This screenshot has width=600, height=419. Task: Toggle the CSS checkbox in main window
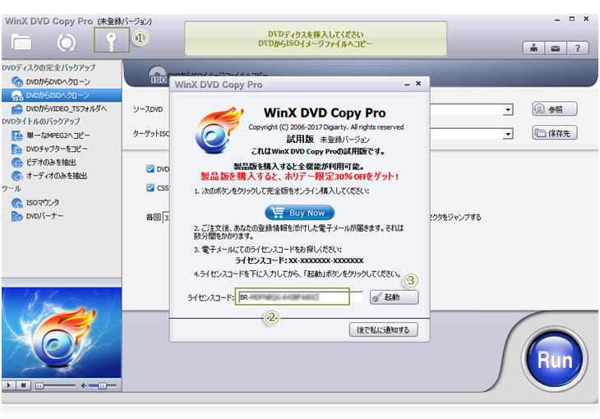[x=150, y=188]
